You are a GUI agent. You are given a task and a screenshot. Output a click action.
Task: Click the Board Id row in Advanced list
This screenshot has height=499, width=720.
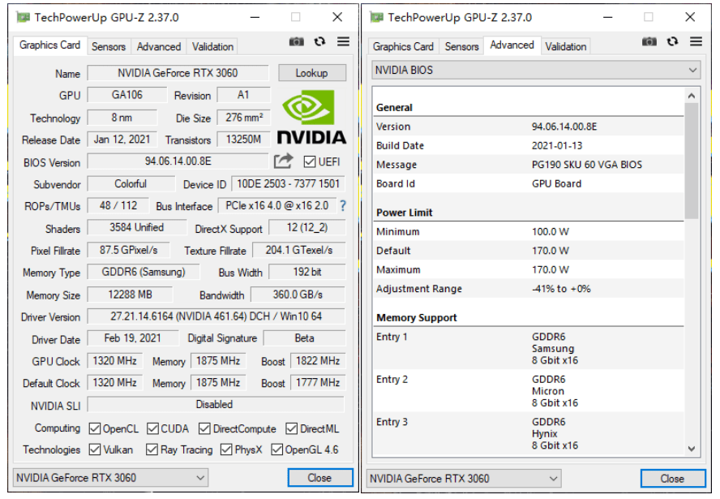pyautogui.click(x=529, y=184)
